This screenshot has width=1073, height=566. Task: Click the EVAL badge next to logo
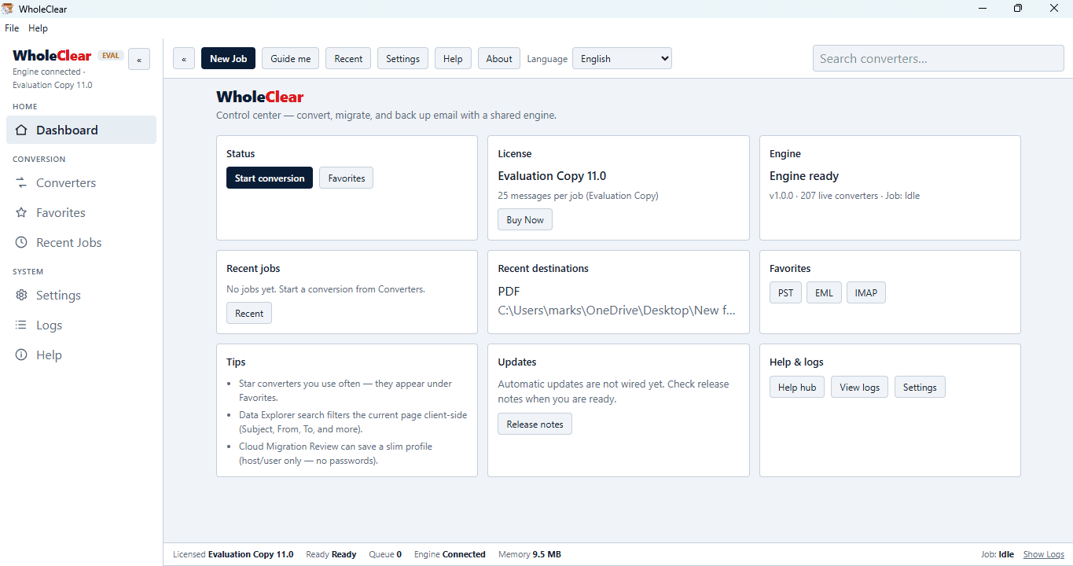coord(111,56)
